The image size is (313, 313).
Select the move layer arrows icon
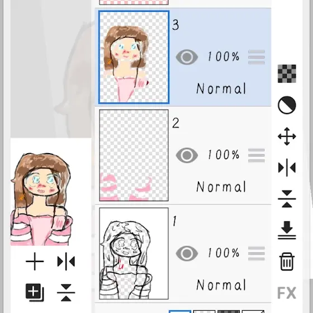click(287, 136)
